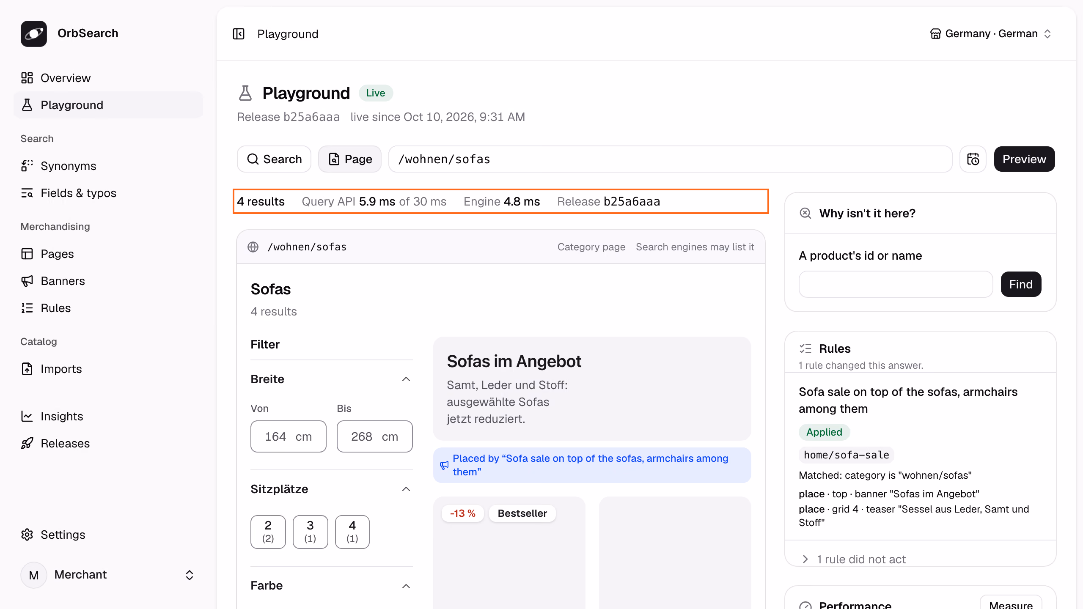Click the Bestseller badge on the product card
This screenshot has height=609, width=1083.
[x=522, y=513]
